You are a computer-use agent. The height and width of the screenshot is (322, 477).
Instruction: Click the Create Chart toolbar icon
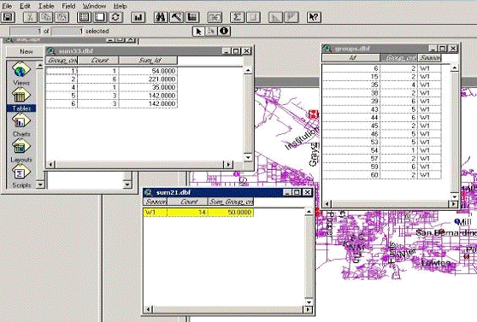point(138,17)
